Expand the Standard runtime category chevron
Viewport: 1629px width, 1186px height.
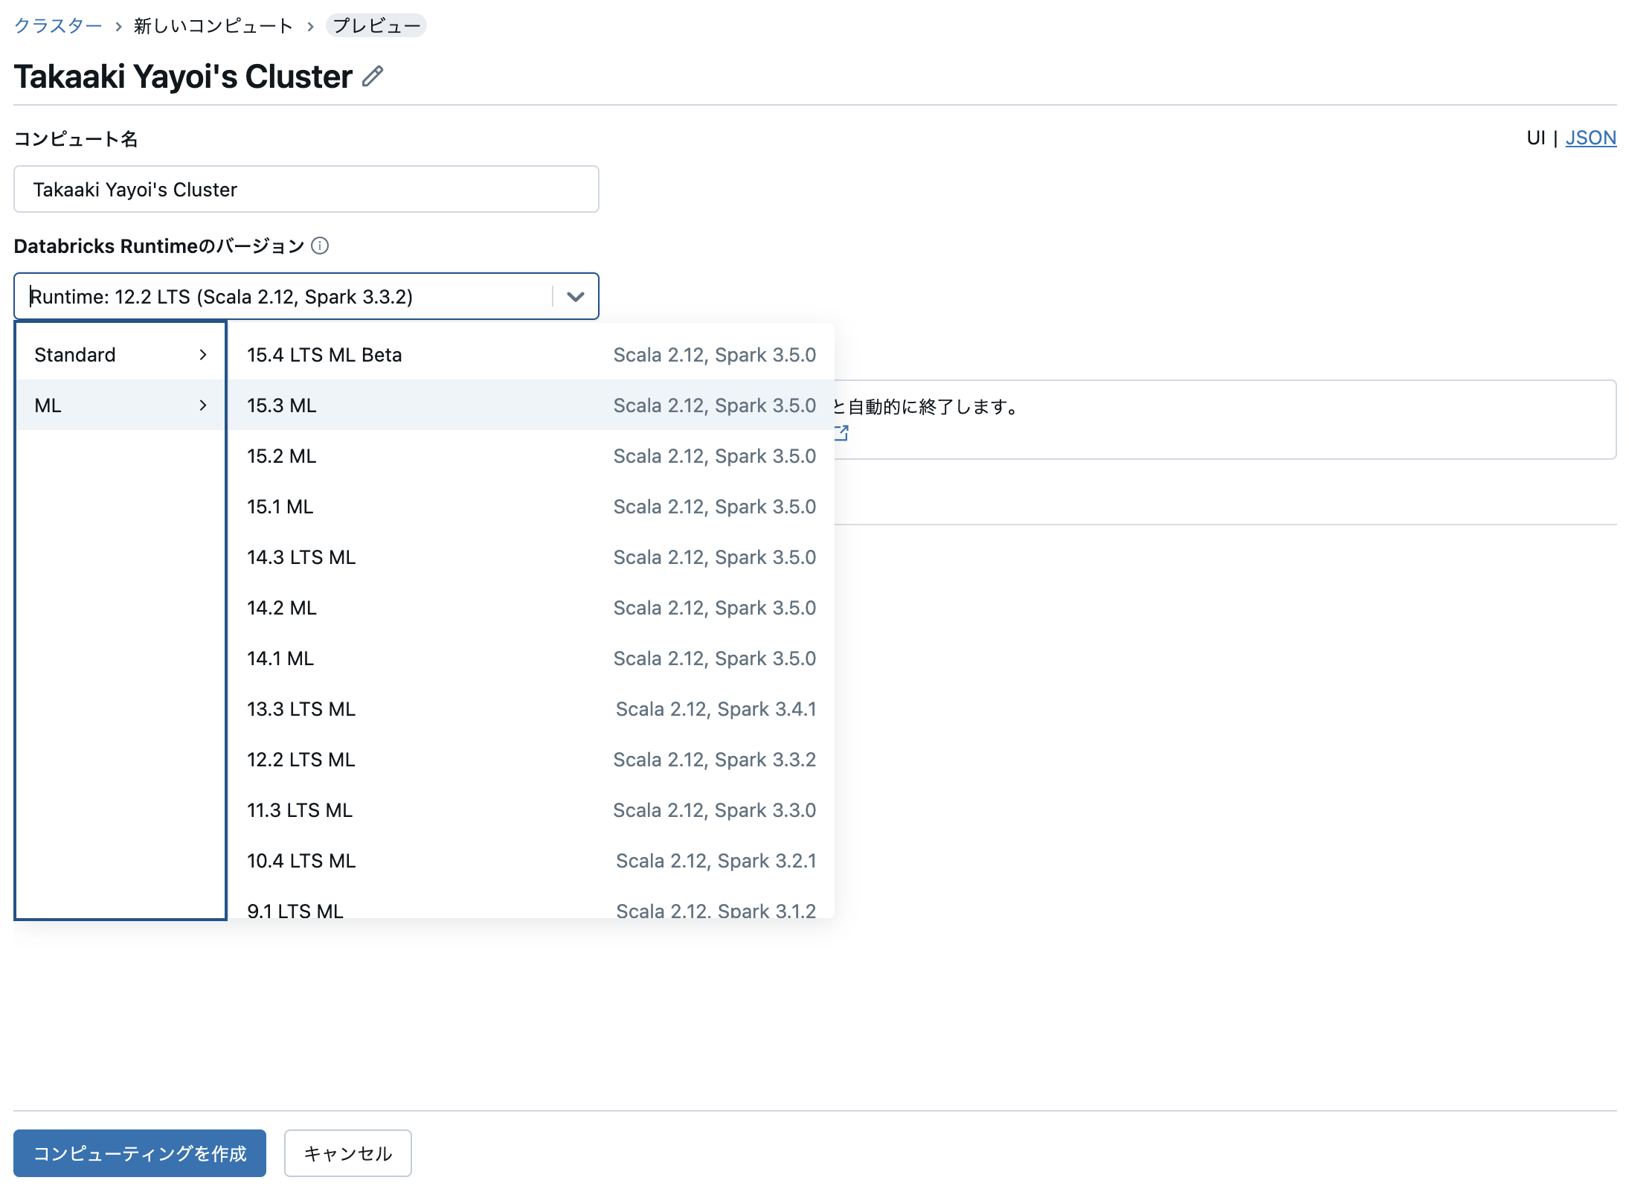point(202,355)
